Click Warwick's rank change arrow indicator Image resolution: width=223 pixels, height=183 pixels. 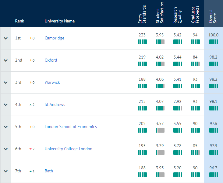(31, 83)
